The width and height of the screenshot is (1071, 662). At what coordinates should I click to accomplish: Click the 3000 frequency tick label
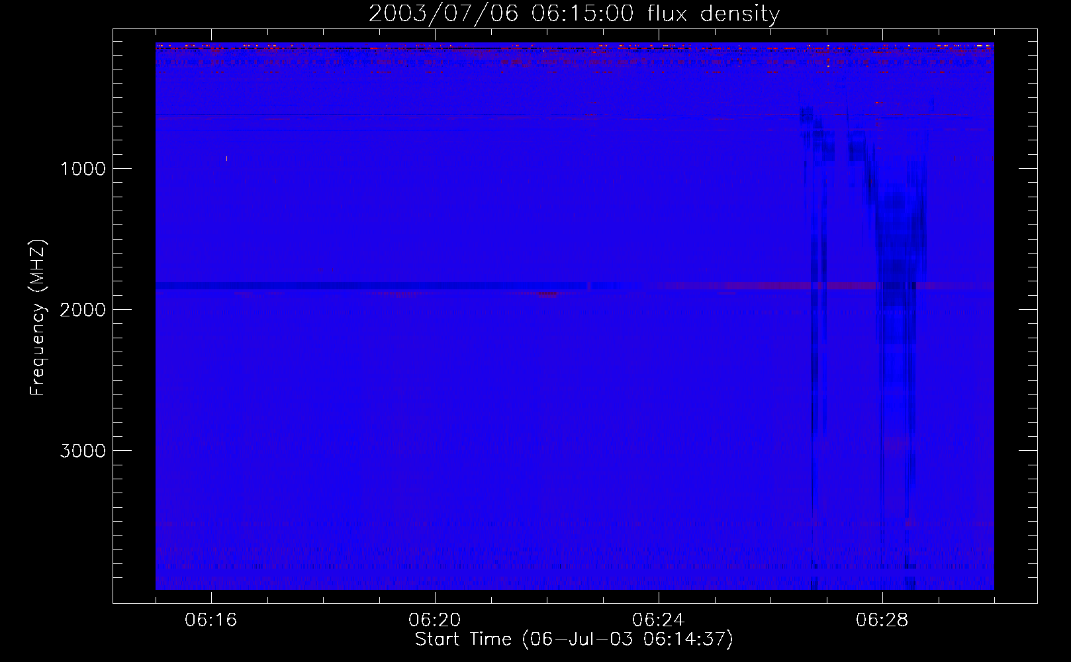[x=83, y=450]
